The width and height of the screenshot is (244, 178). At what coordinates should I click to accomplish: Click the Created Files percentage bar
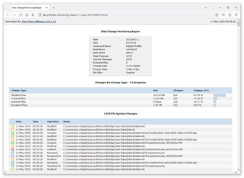(x=215, y=99)
